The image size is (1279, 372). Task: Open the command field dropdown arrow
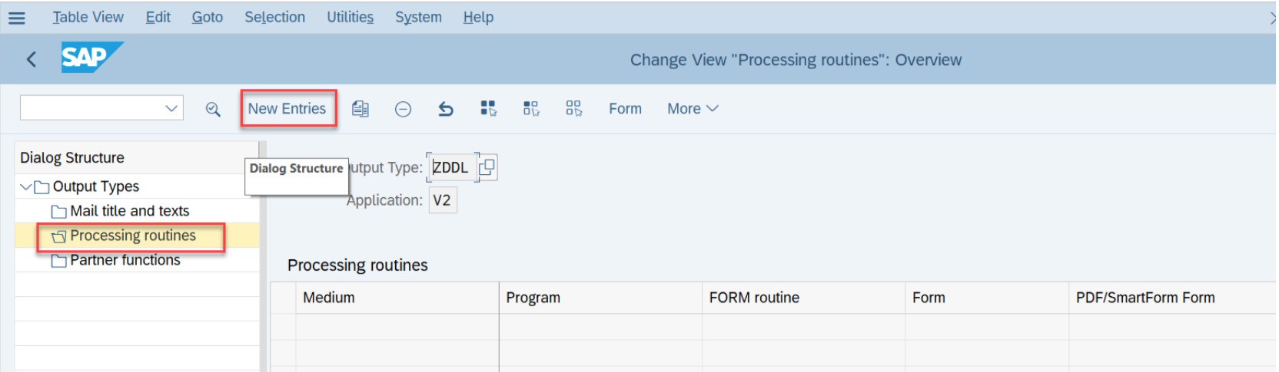(171, 108)
